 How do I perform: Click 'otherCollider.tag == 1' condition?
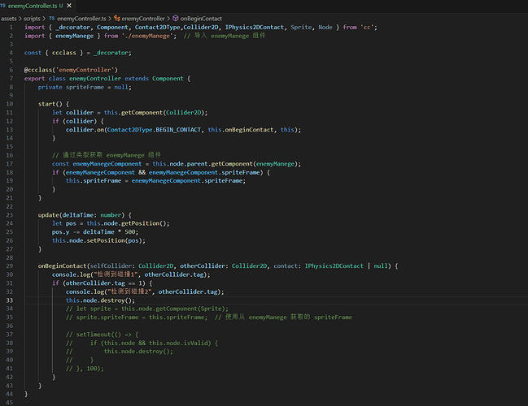coord(106,283)
